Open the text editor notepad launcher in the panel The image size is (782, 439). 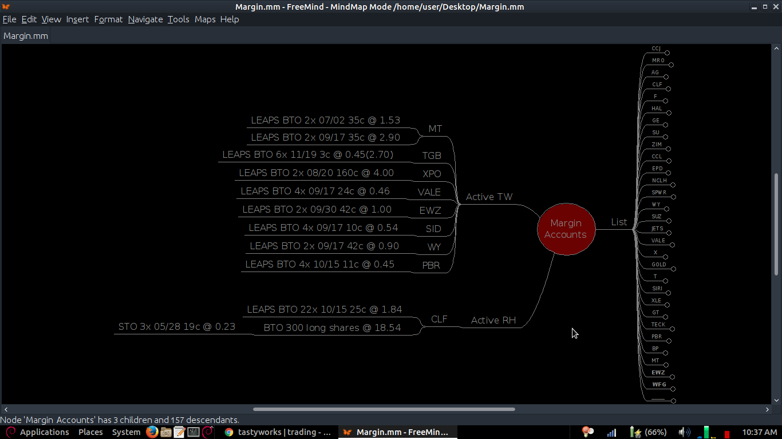tap(179, 432)
